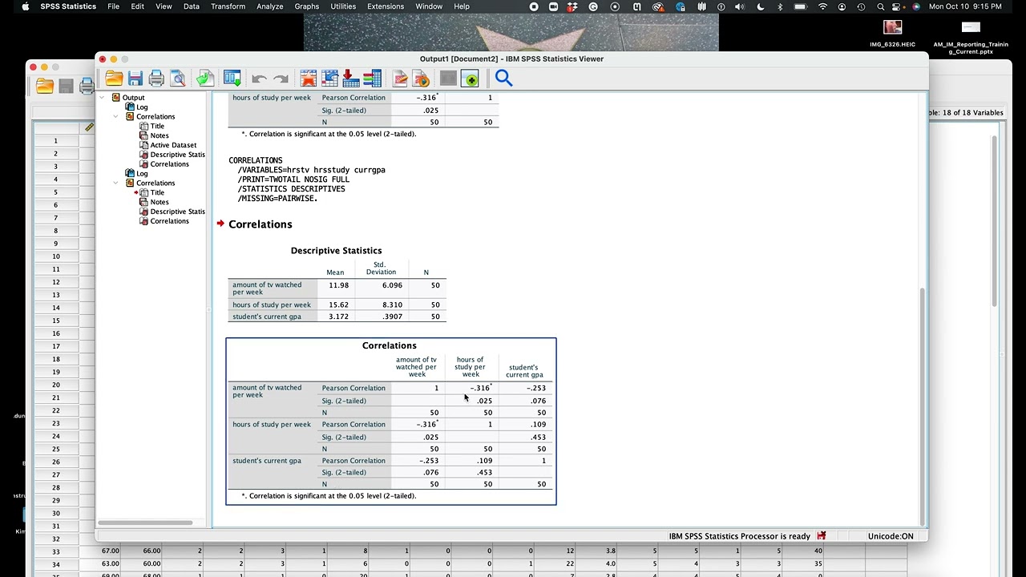Select the Title item marked by red arrow
Viewport: 1026px width, 577px height.
[157, 192]
